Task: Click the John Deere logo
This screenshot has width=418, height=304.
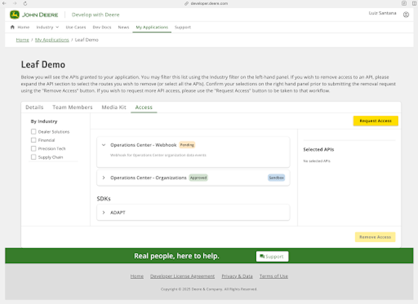Action: click(x=34, y=15)
